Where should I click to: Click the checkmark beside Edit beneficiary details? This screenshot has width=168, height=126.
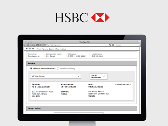click(130, 84)
